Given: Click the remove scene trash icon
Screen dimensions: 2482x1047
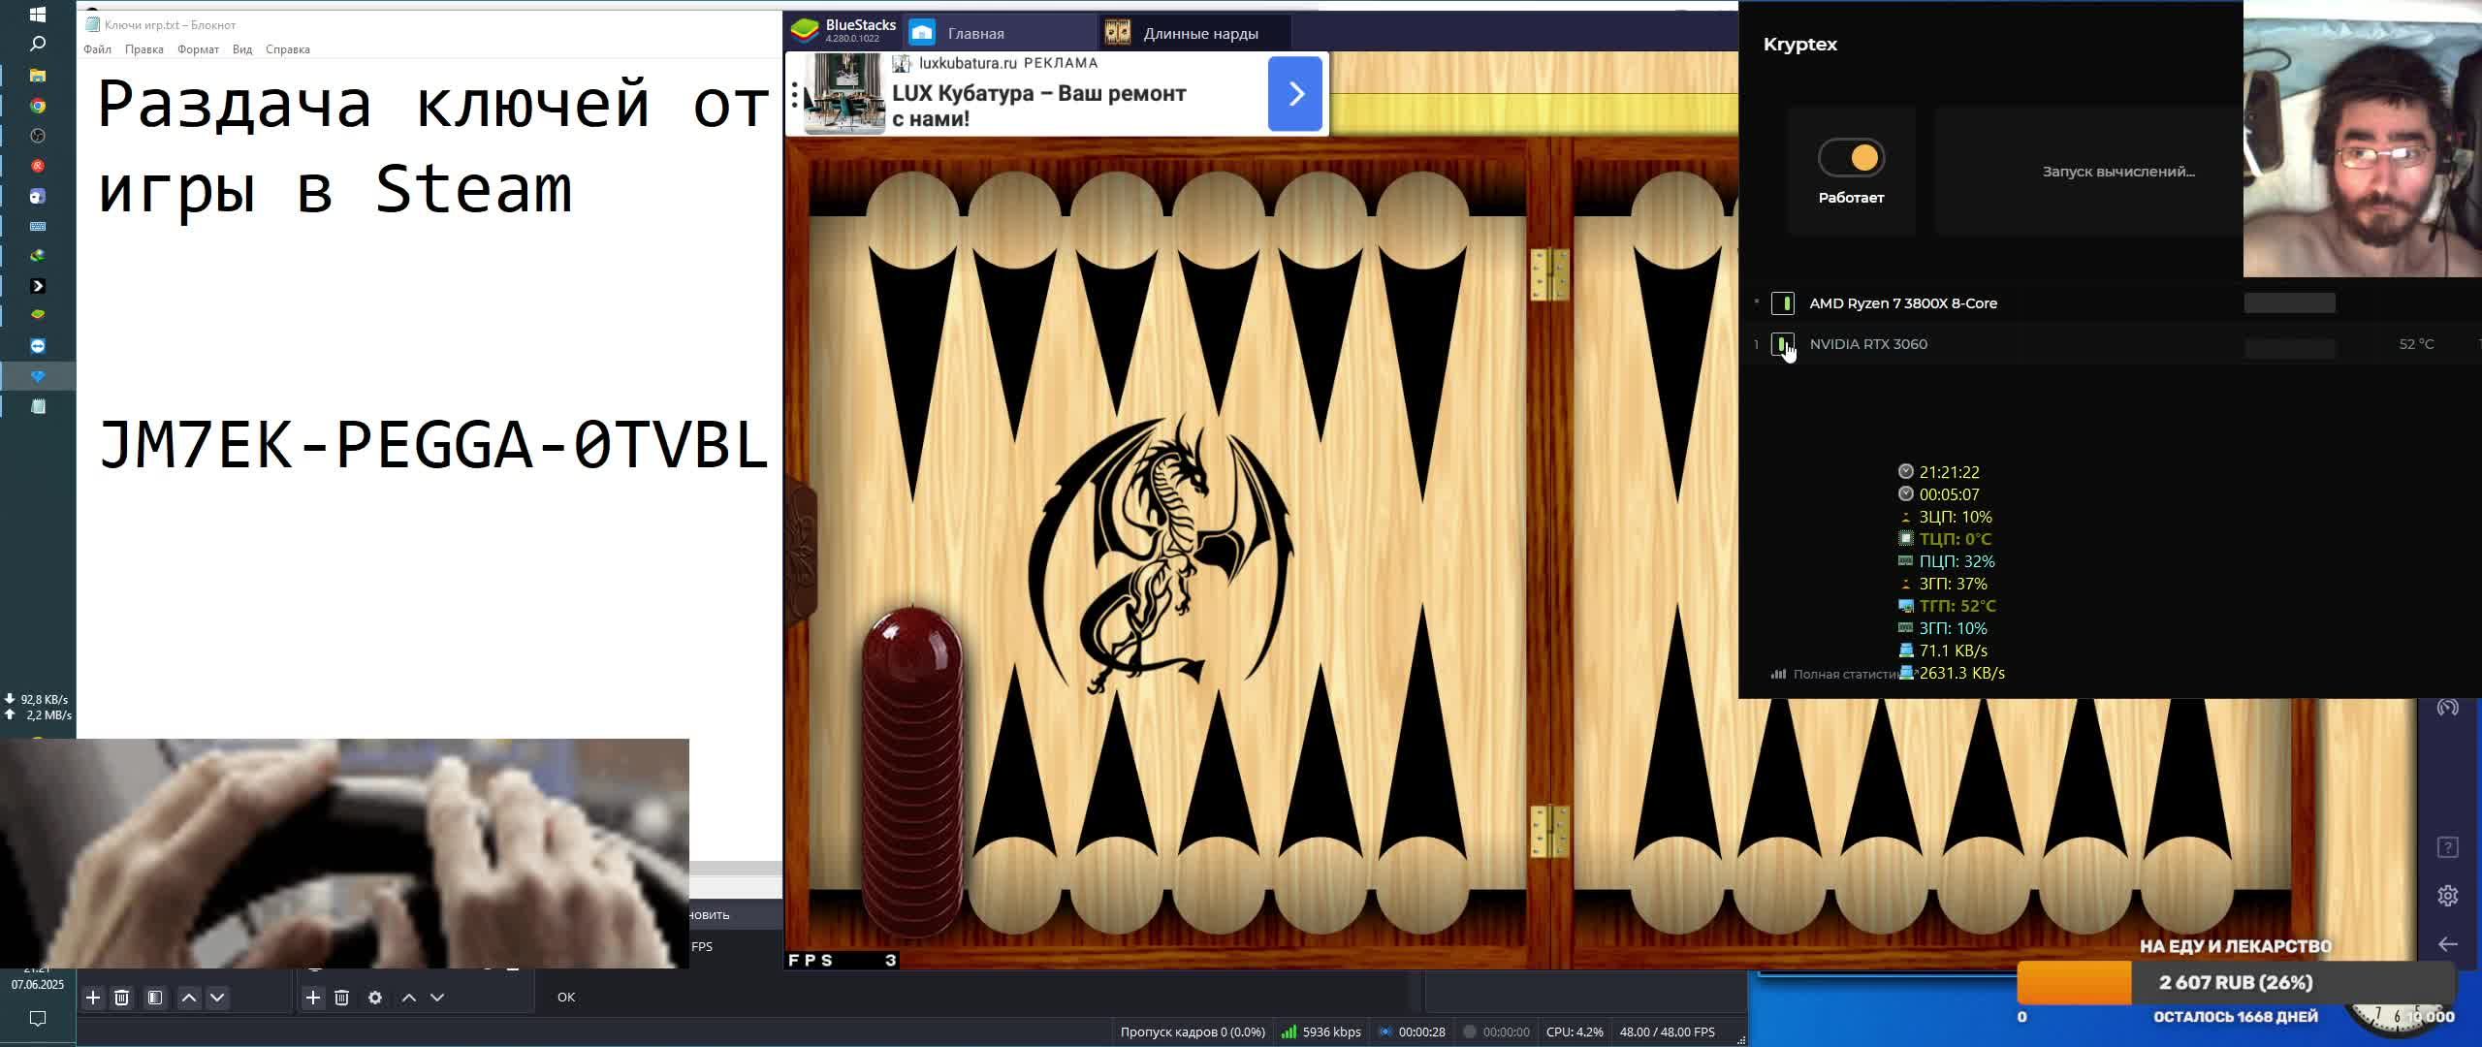Looking at the screenshot, I should 122,997.
